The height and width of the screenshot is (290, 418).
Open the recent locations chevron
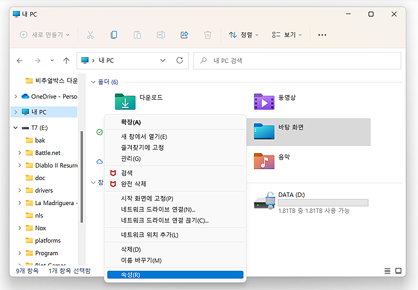52,60
